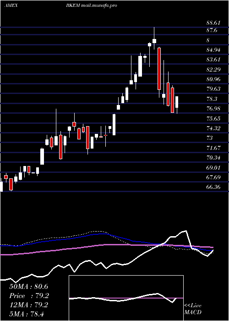Click the 67.69 price level label

coord(213,177)
